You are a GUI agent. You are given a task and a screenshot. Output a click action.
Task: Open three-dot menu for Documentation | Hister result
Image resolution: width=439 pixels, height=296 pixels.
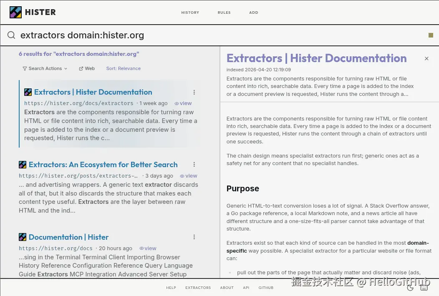[194, 237]
